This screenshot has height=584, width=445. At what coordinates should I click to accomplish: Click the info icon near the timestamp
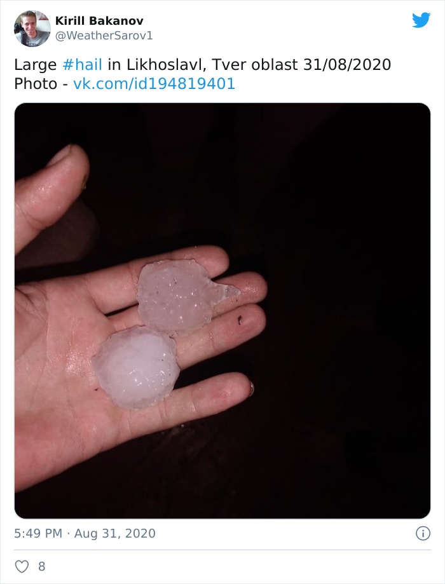pyautogui.click(x=424, y=534)
